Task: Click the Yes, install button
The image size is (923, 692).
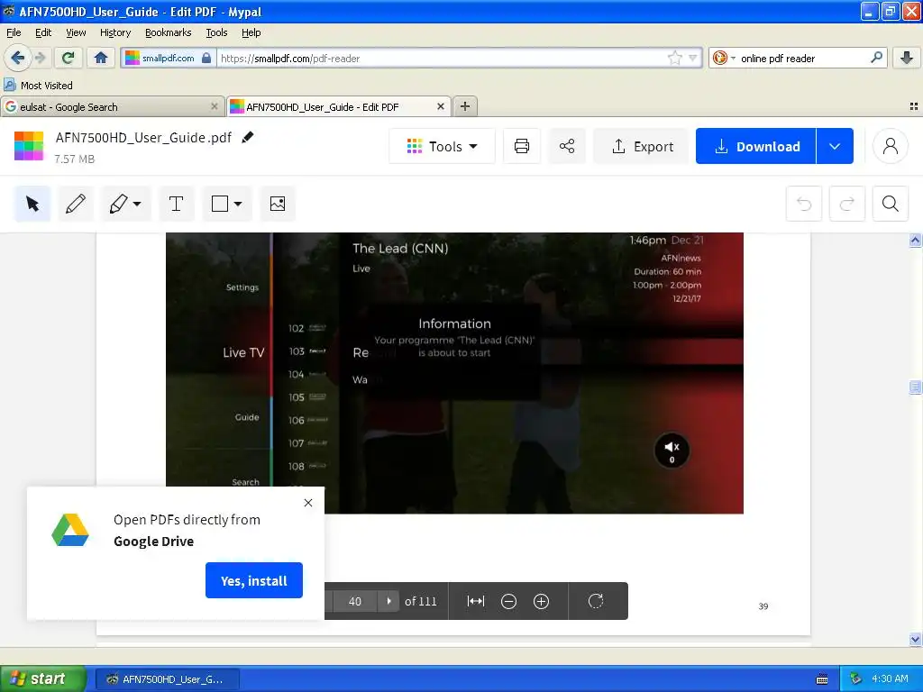Action: (253, 580)
